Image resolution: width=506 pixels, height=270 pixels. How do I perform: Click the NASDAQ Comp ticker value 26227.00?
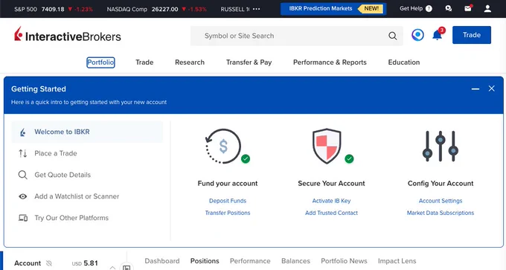click(x=164, y=9)
